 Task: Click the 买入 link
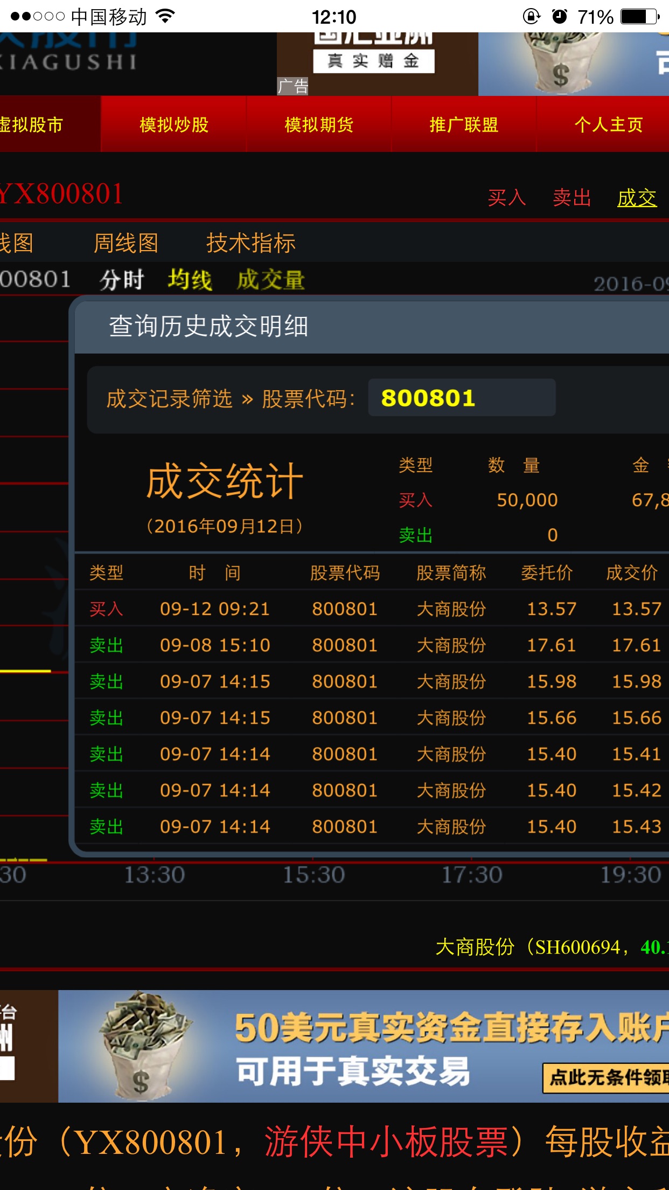point(506,198)
